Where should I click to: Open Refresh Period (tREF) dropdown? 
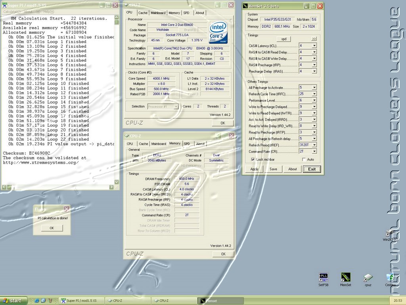[x=314, y=145]
